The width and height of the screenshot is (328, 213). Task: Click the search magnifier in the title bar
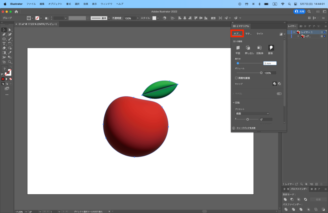tap(309, 12)
